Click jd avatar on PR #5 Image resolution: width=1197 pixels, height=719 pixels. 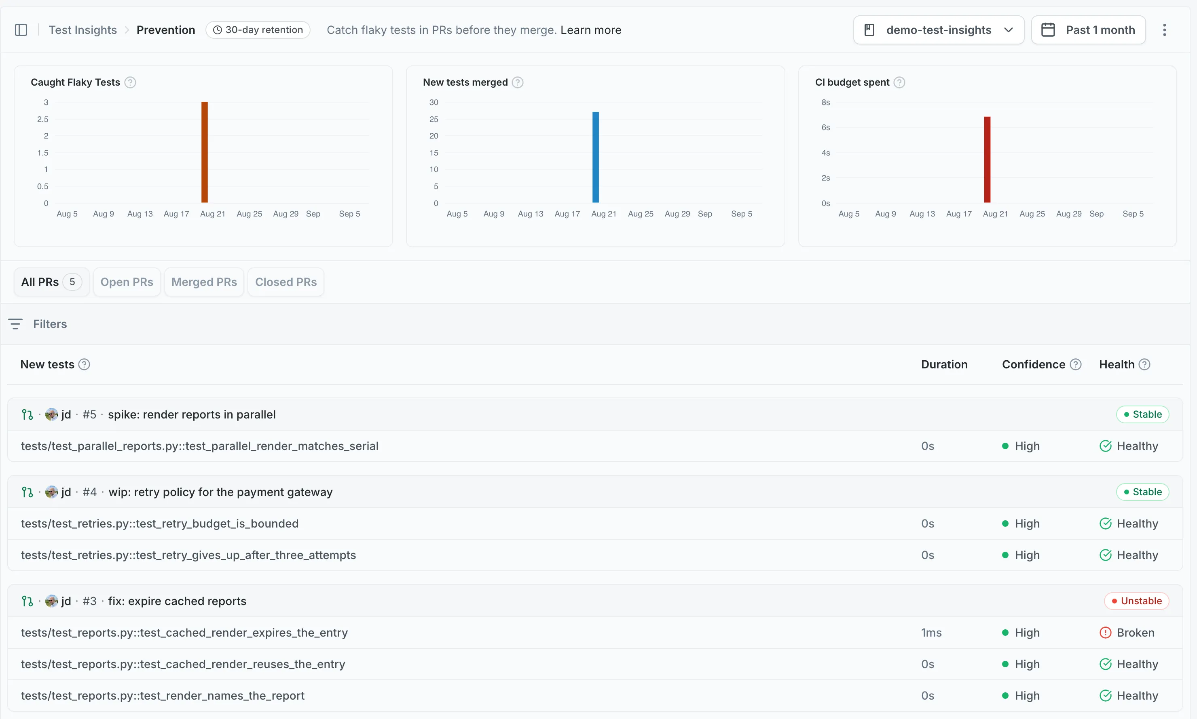[51, 415]
